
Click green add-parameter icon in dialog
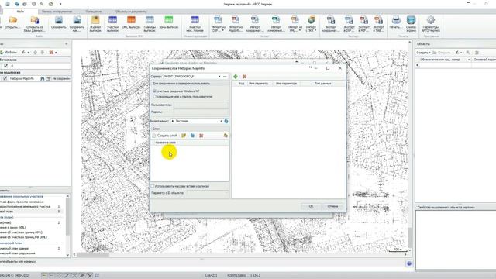[x=236, y=77]
